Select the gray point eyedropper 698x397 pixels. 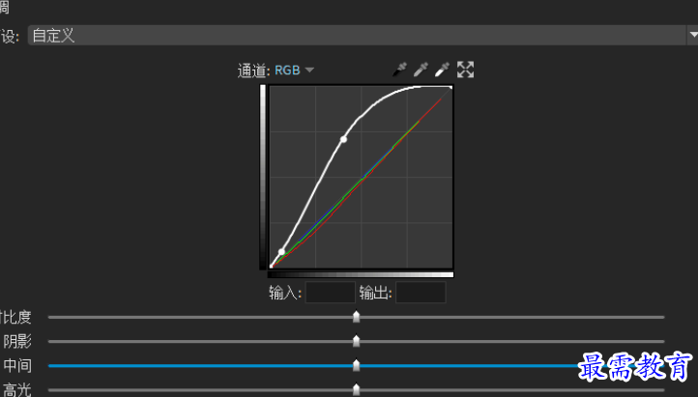pyautogui.click(x=421, y=70)
